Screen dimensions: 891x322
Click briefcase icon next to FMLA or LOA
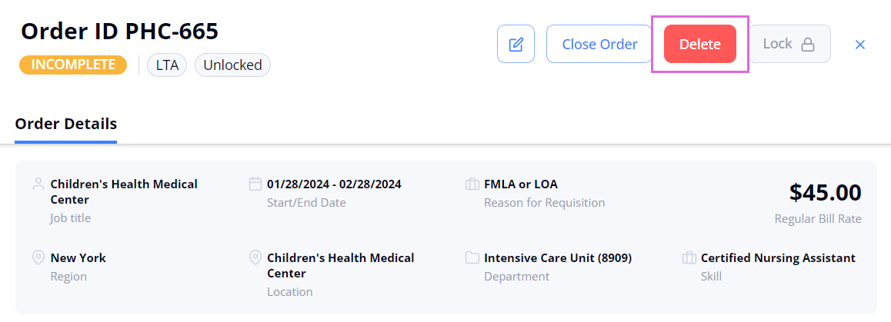(472, 184)
